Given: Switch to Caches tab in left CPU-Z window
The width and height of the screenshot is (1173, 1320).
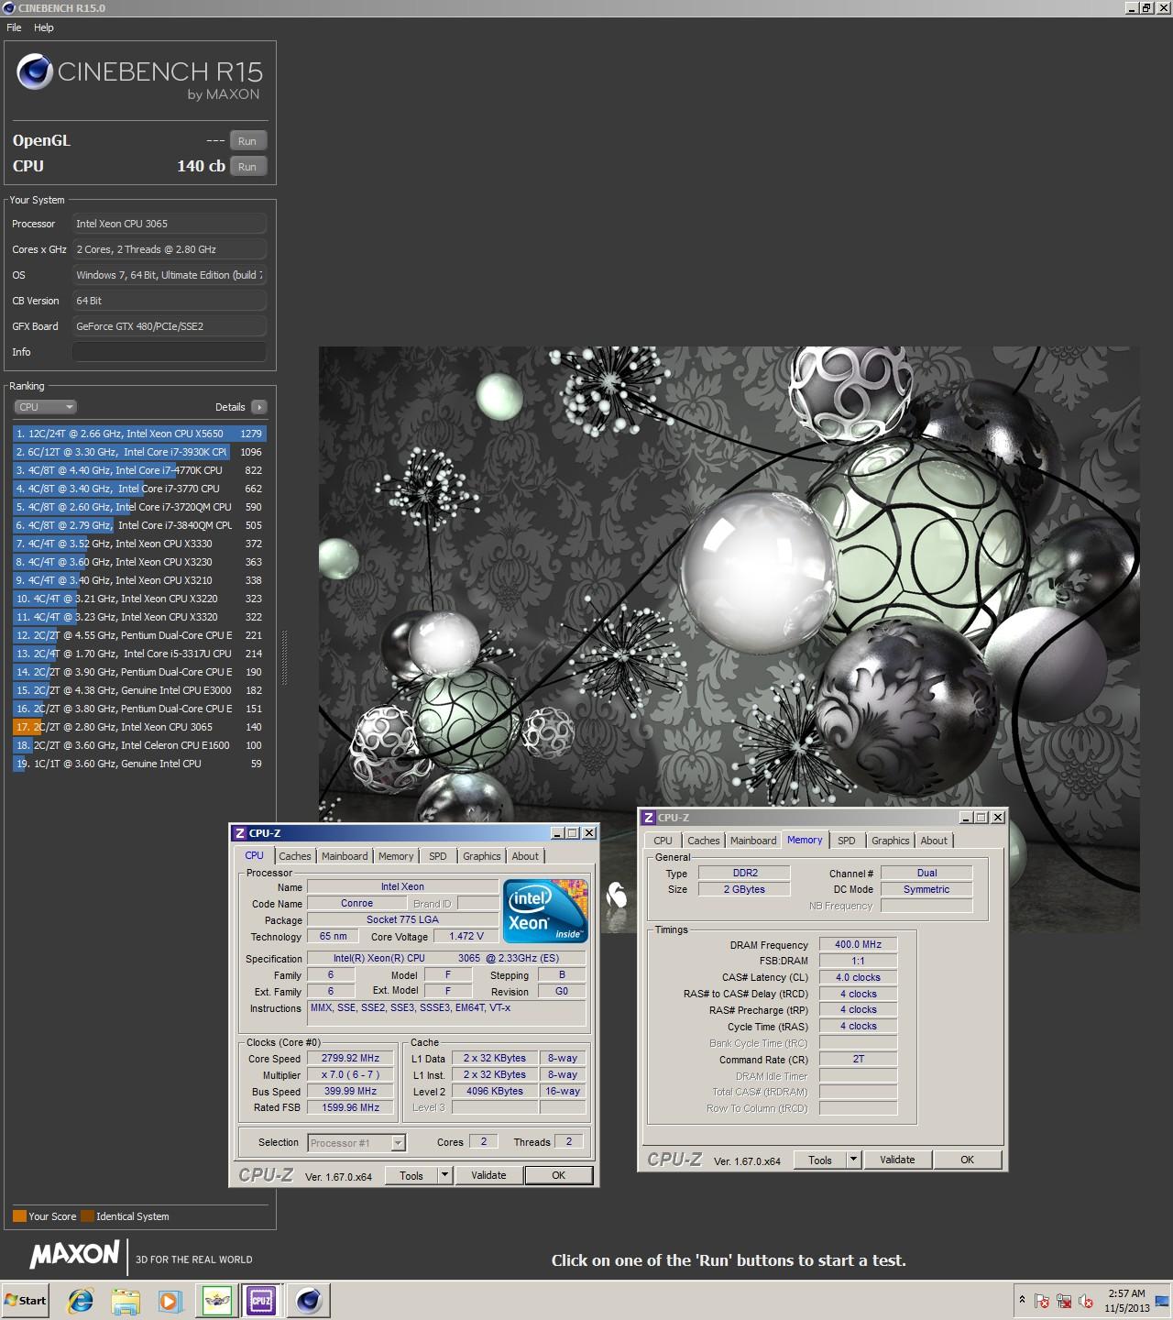Looking at the screenshot, I should pyautogui.click(x=295, y=856).
